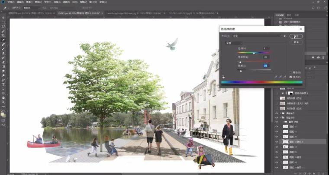Viewport: 329px width, 175px height.
Task: Select the Spot Healing Brush tool
Action: click(x=3, y=44)
